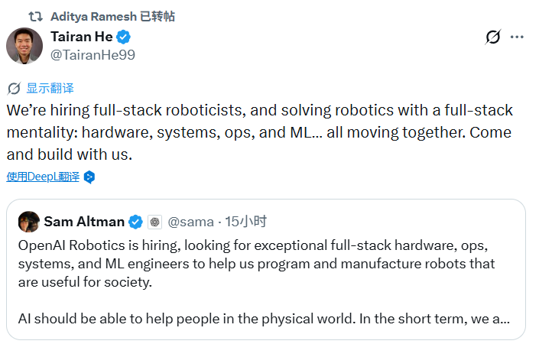Open the quoted OpenAI Robotics hiring post
The height and width of the screenshot is (344, 539).
pyautogui.click(x=266, y=270)
